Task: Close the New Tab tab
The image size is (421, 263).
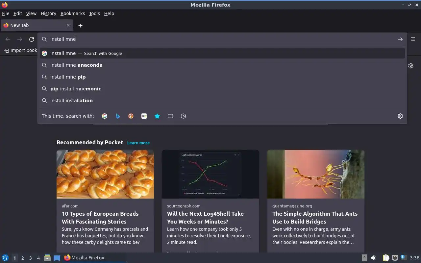Action: pos(68,25)
